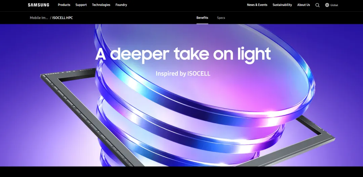Select the Benefits tab
Screen dimensions: 363x177
coord(202,18)
